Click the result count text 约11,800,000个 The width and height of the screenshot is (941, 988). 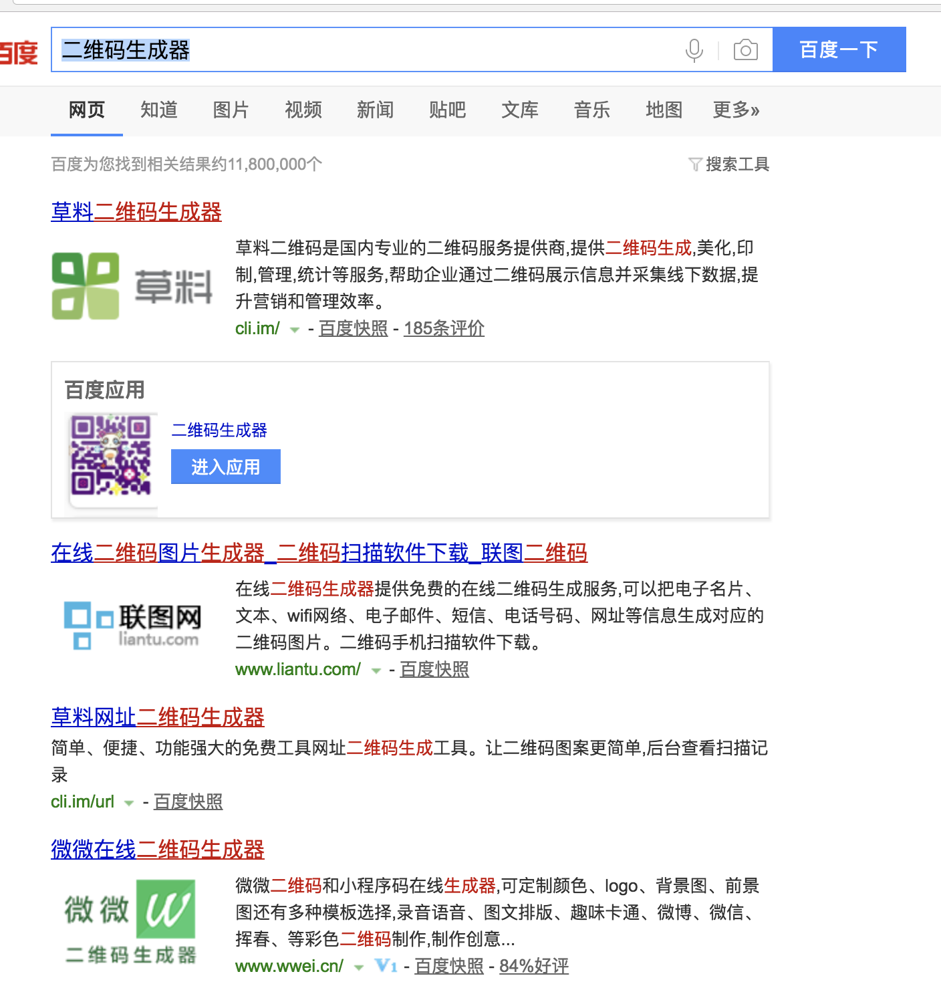point(267,164)
